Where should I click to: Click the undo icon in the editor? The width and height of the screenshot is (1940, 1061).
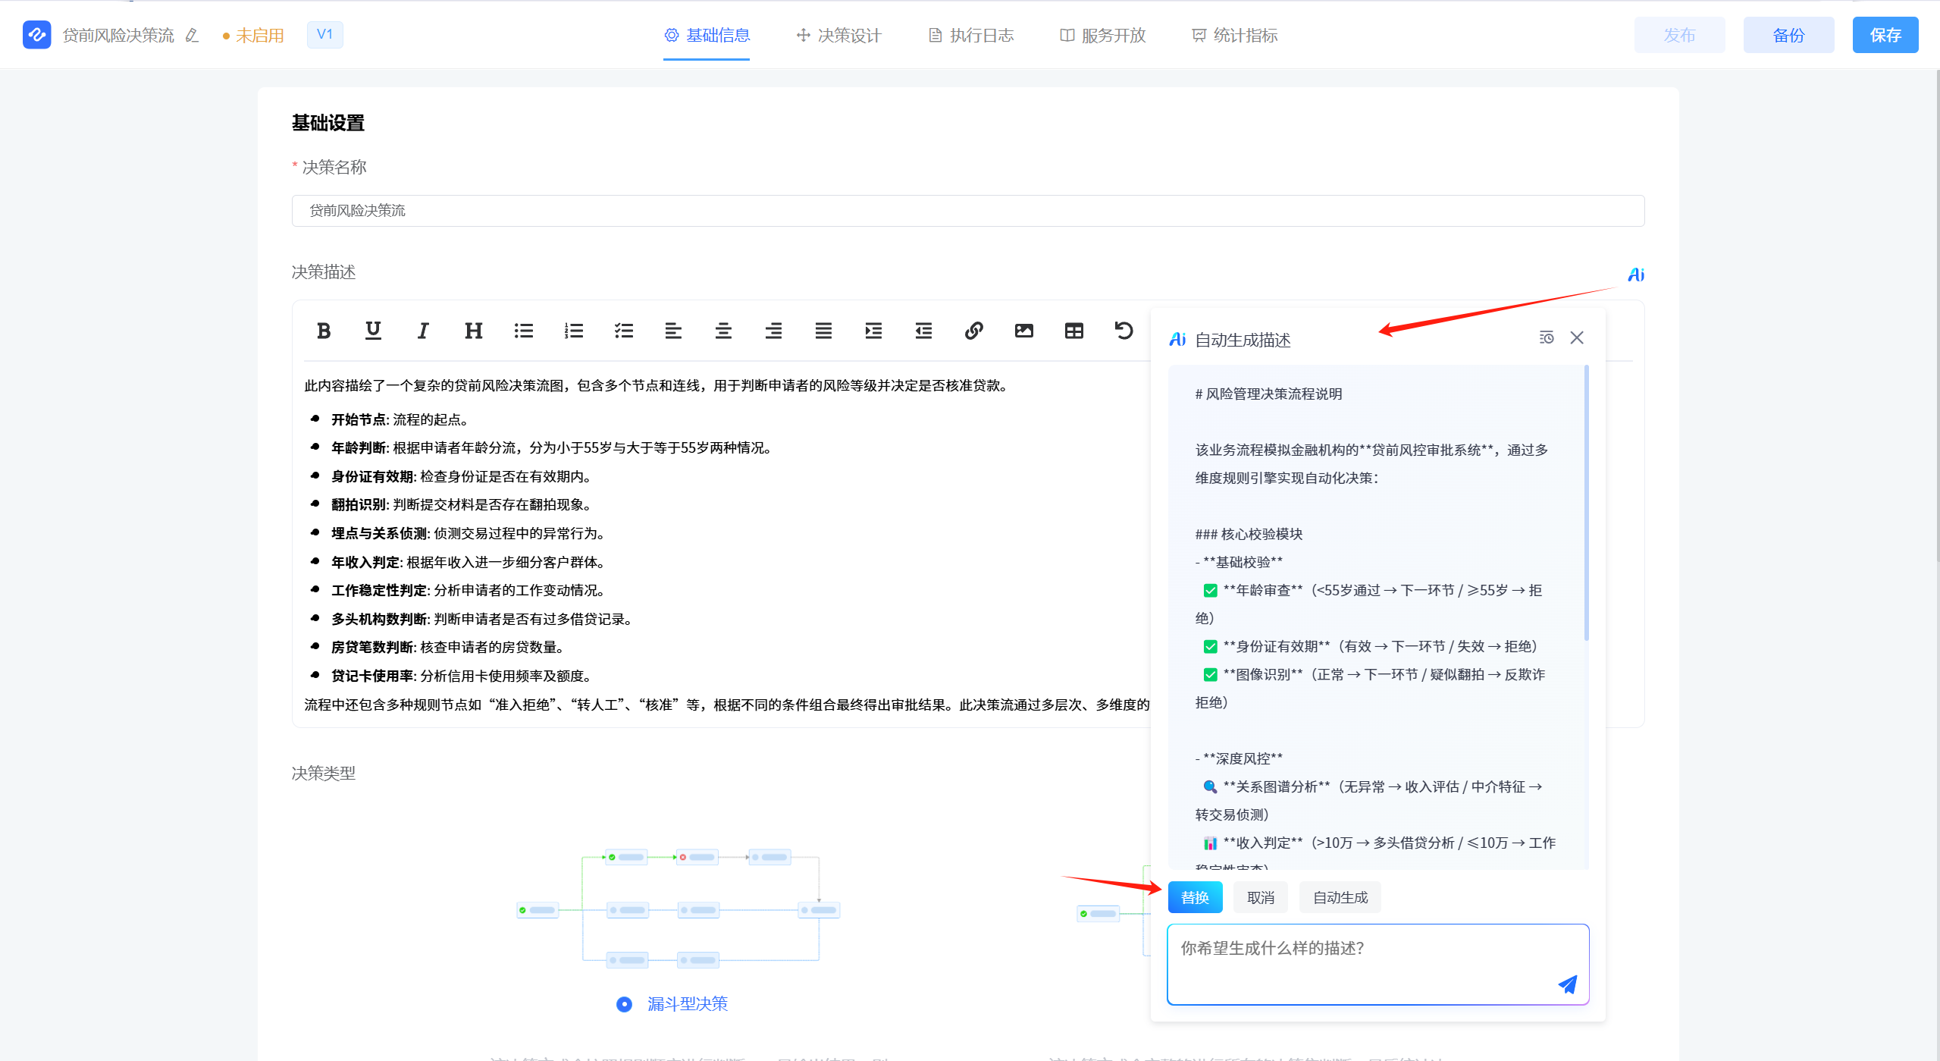[1124, 330]
